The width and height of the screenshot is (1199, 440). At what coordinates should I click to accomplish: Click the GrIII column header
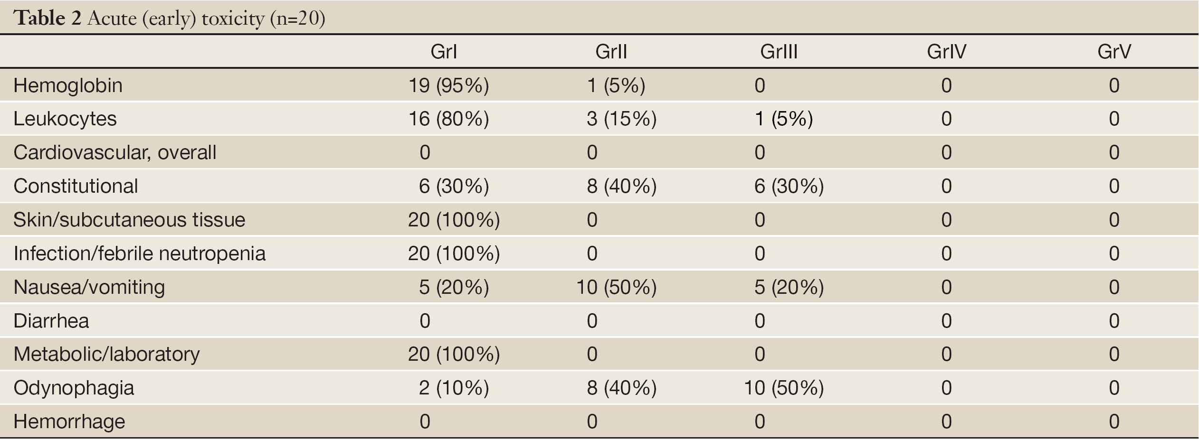click(x=779, y=51)
